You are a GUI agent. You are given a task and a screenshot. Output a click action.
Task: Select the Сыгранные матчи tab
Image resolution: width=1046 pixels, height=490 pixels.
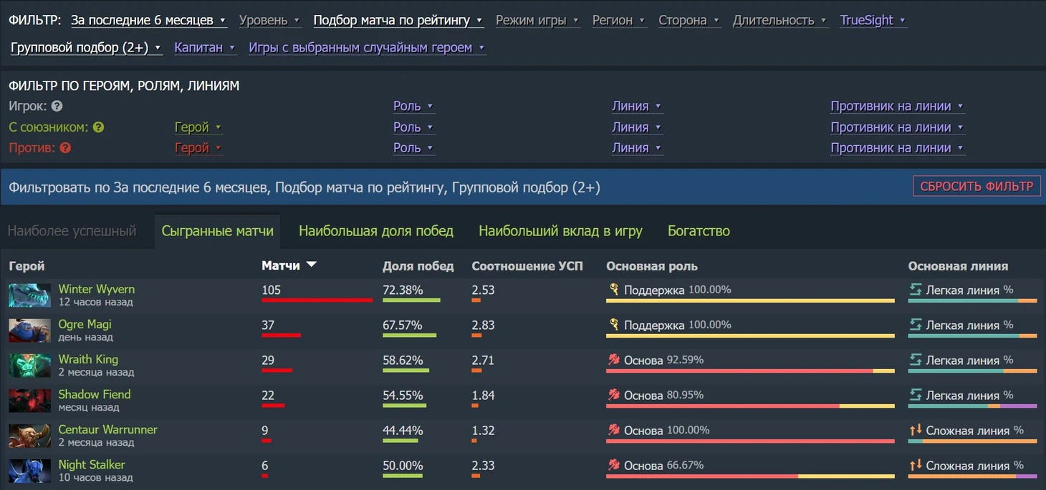point(218,231)
